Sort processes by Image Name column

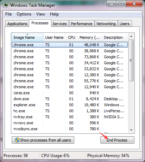(27, 37)
